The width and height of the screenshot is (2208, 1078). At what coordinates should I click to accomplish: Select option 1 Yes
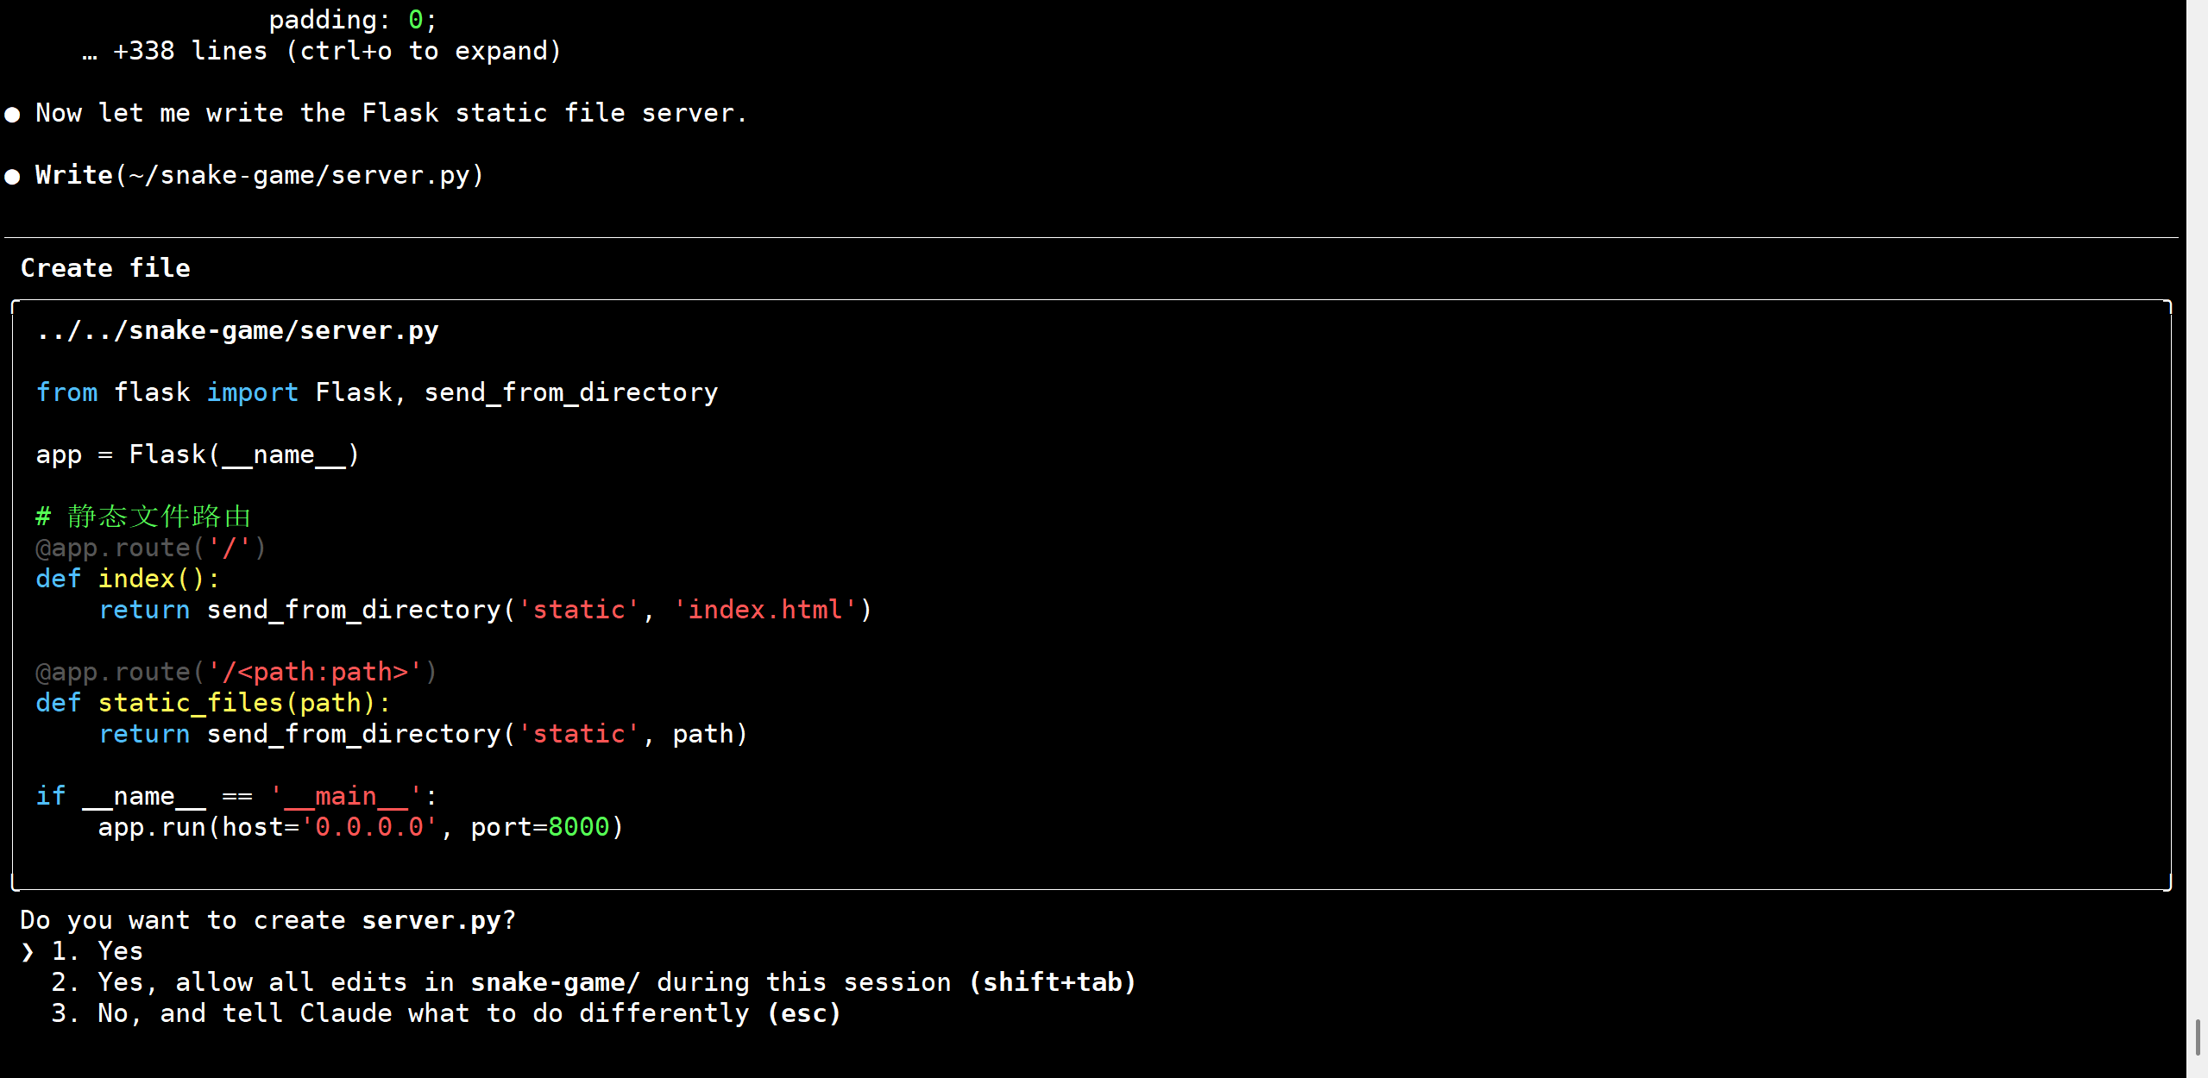click(x=119, y=951)
